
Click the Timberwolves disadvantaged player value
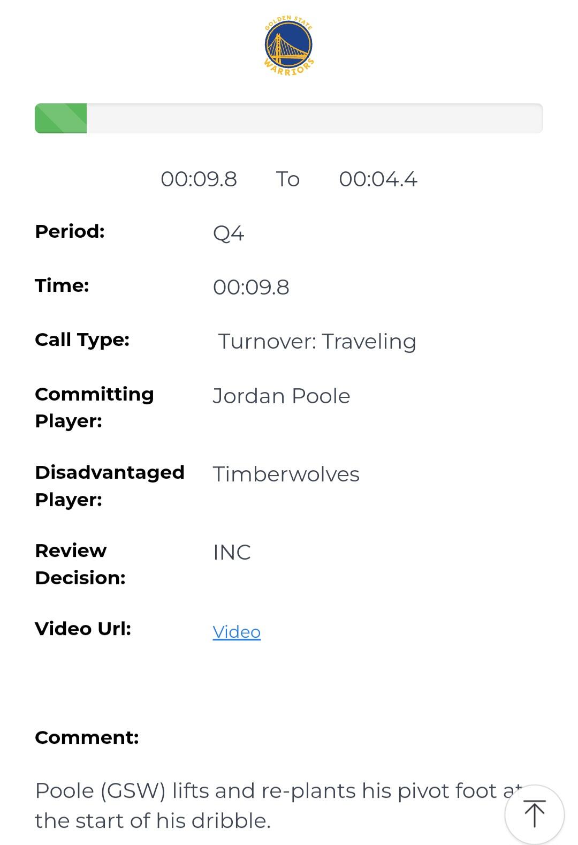(286, 474)
